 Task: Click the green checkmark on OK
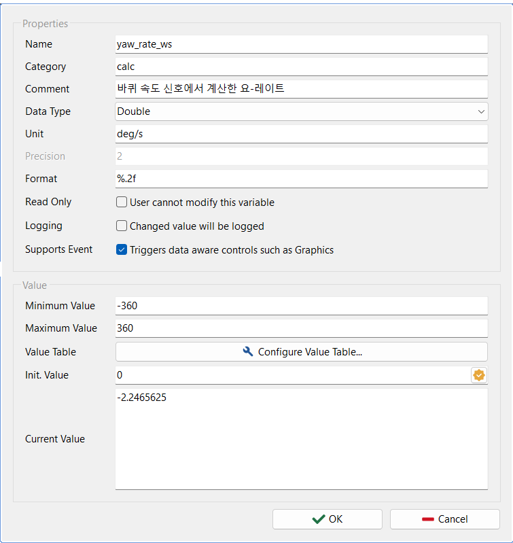(x=319, y=519)
